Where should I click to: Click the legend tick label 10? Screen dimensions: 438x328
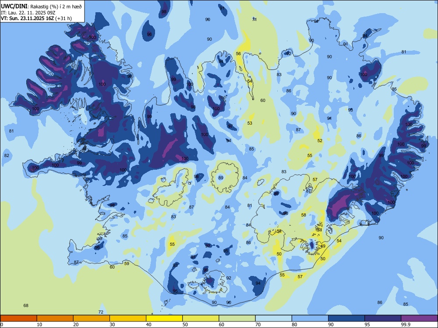pos(39,325)
